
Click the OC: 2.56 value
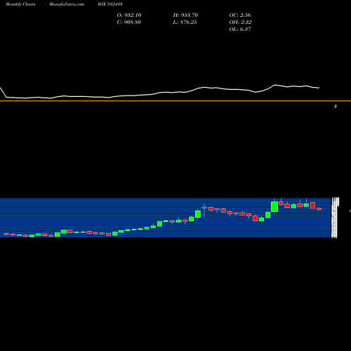[240, 15]
